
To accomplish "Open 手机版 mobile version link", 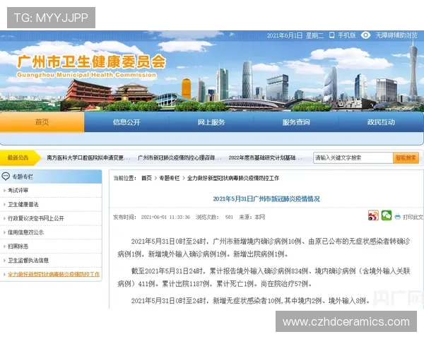I will 347,35.
